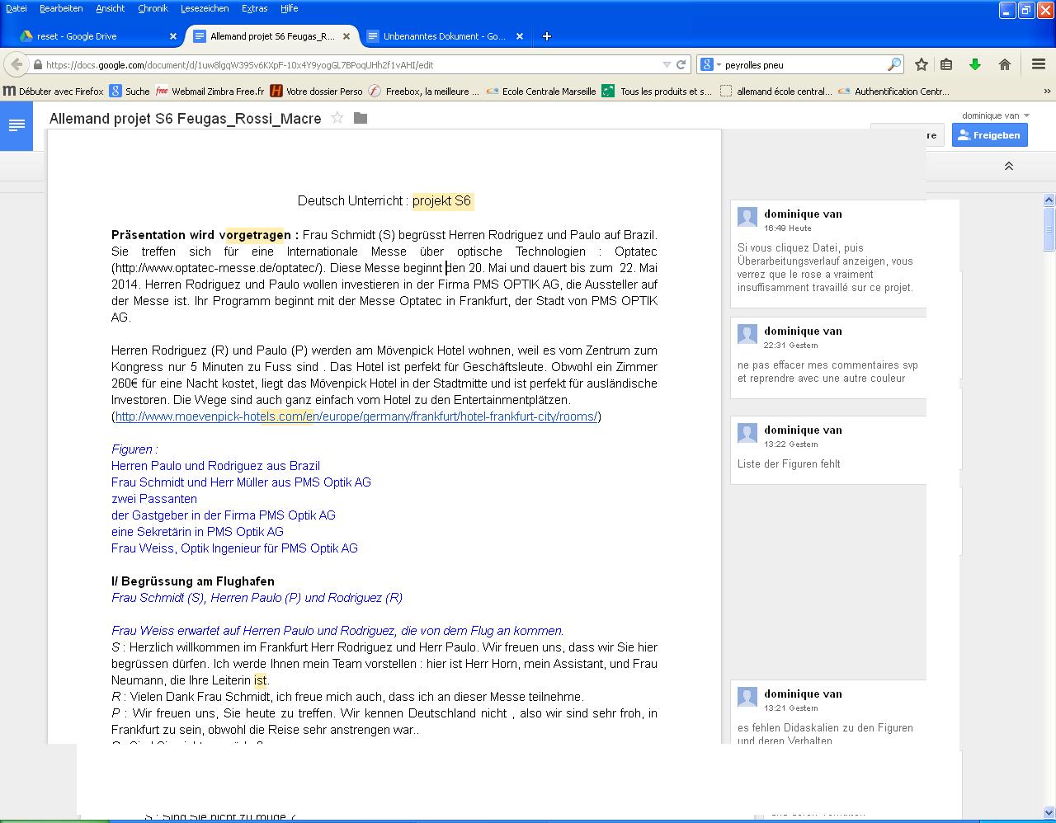Open Authentification Centr... bookmark
The height and width of the screenshot is (823, 1056).
pyautogui.click(x=893, y=92)
